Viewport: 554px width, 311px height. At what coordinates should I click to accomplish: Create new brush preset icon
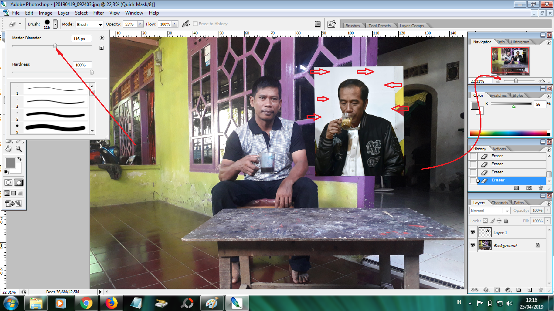101,48
